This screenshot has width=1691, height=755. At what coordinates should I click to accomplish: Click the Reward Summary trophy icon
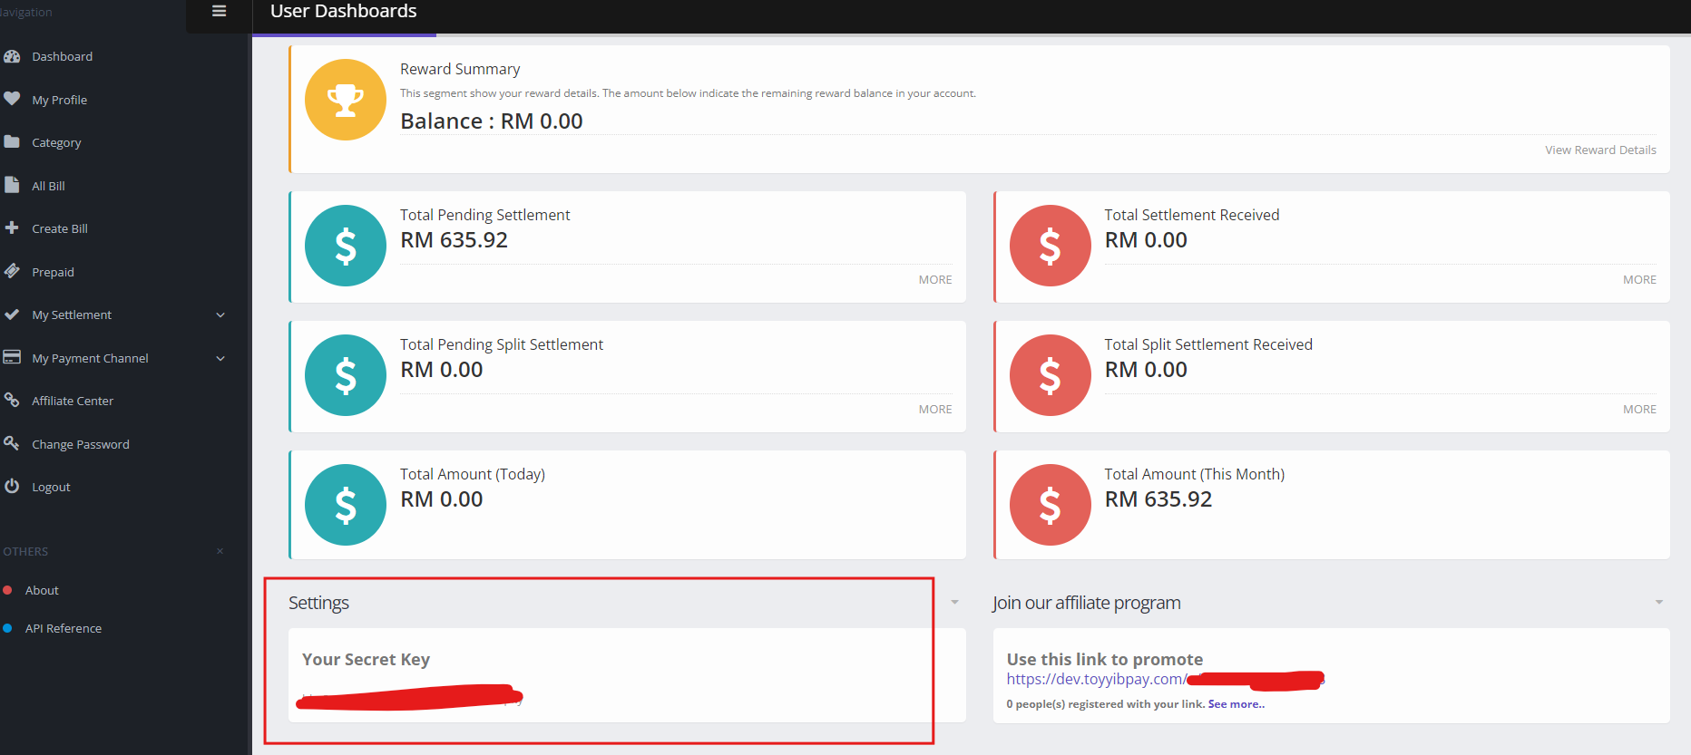345,100
